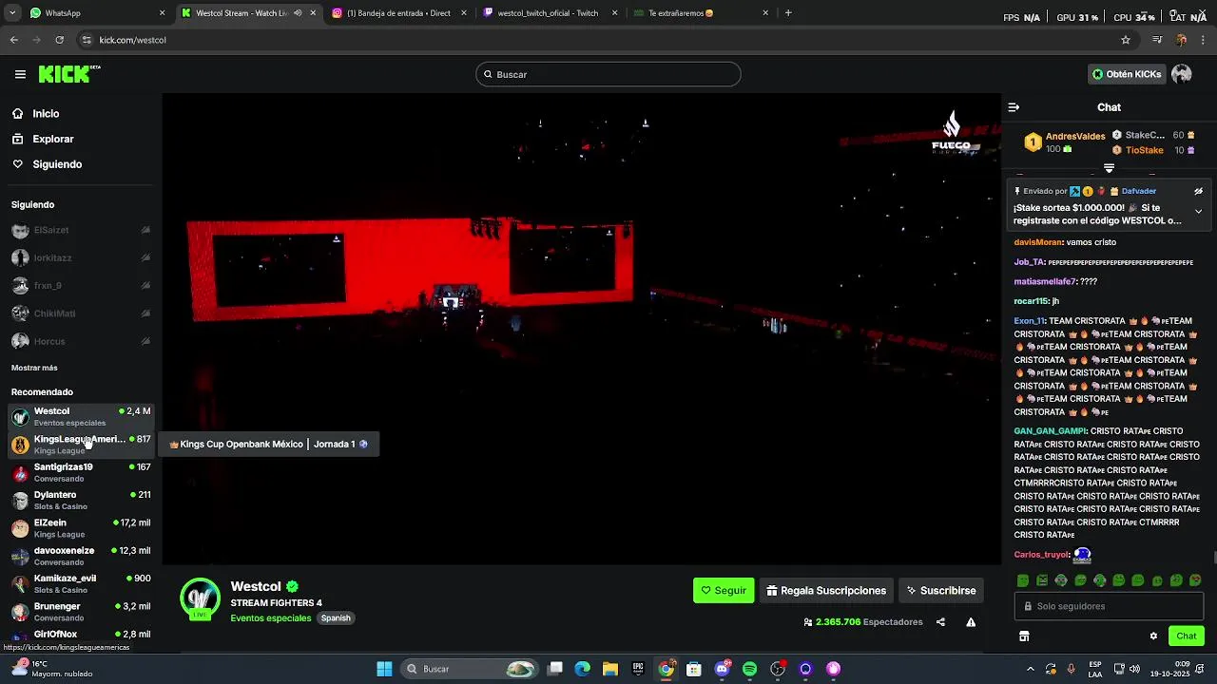1217x684 pixels.
Task: Click the Seguir follow button
Action: pos(724,590)
